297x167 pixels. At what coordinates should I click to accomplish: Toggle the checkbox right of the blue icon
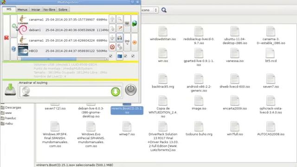(126, 56)
